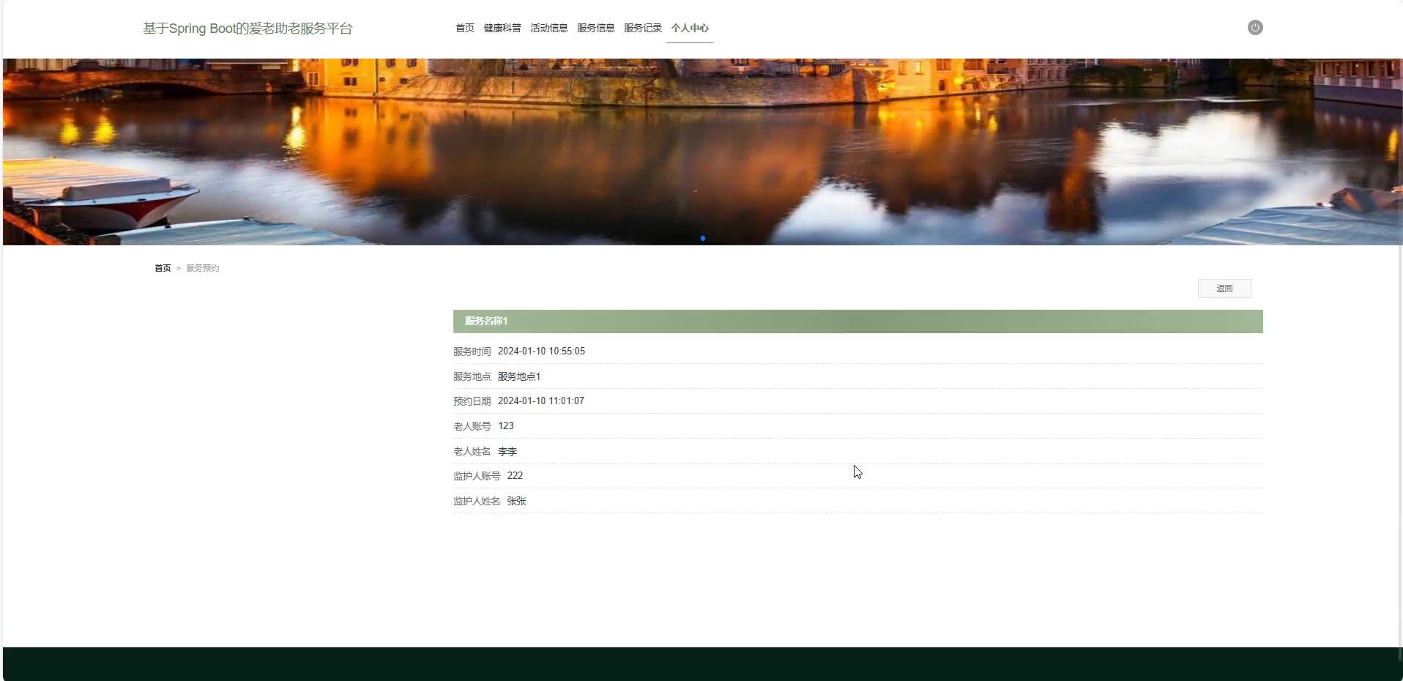The width and height of the screenshot is (1403, 681).
Task: Click the 服务名称1 header bar
Action: pos(857,321)
